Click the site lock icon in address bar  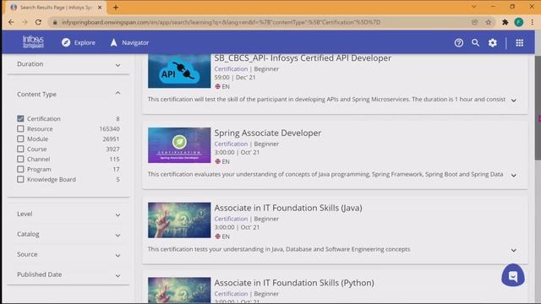[x=55, y=22]
